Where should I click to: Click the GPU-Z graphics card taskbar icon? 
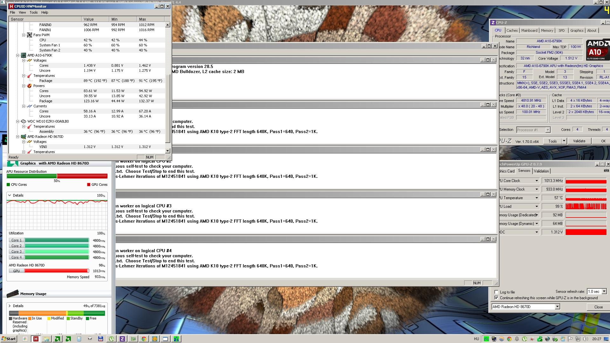tap(133, 339)
